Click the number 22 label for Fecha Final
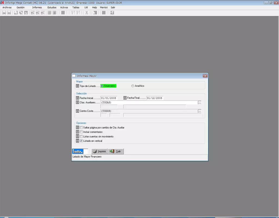The height and width of the screenshot is (218, 279). (125, 98)
